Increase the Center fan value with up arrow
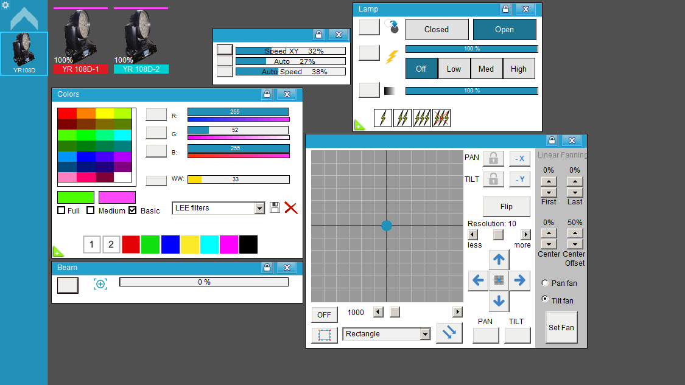The height and width of the screenshot is (385, 685). click(549, 234)
